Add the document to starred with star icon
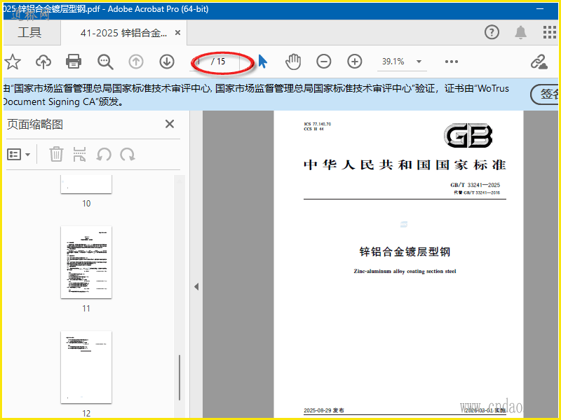The image size is (561, 420). pyautogui.click(x=13, y=62)
